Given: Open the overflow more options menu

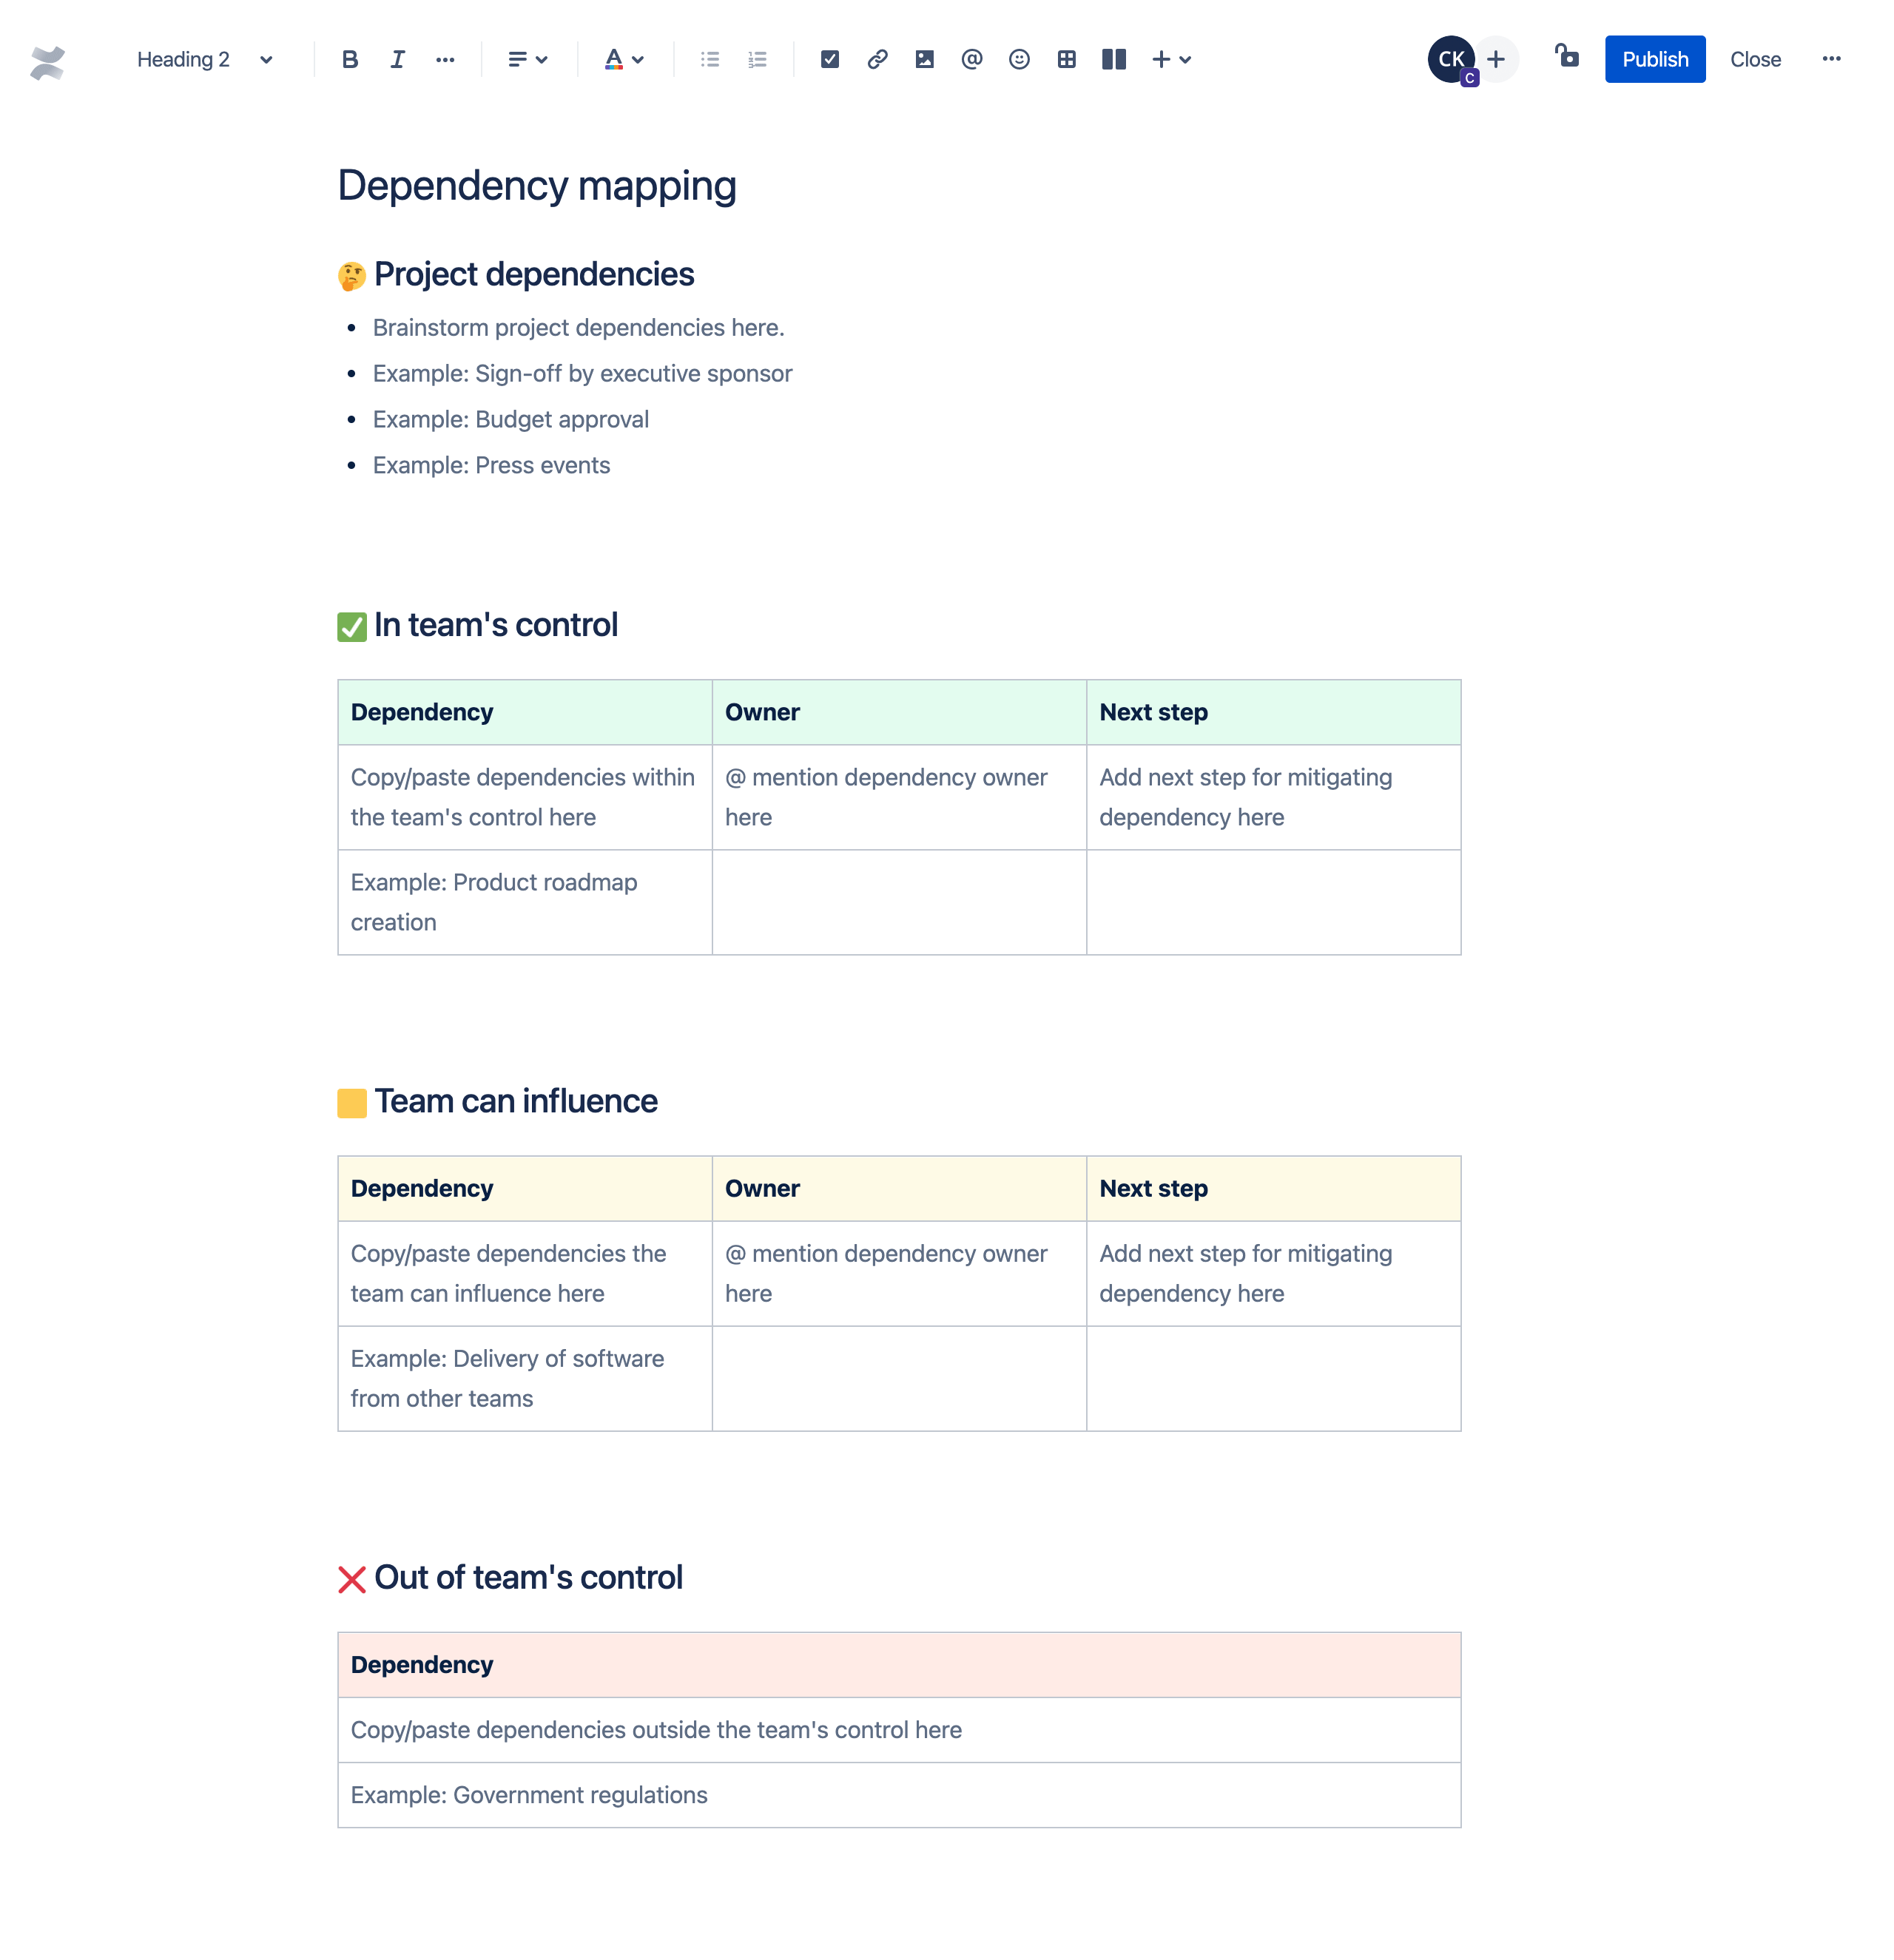Looking at the screenshot, I should click(1831, 59).
